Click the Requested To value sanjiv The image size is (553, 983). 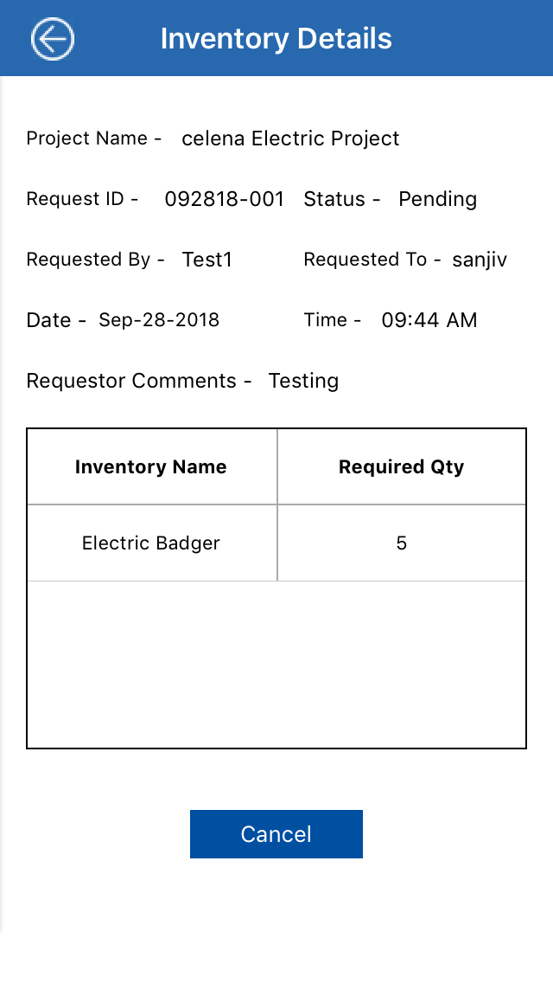[480, 260]
